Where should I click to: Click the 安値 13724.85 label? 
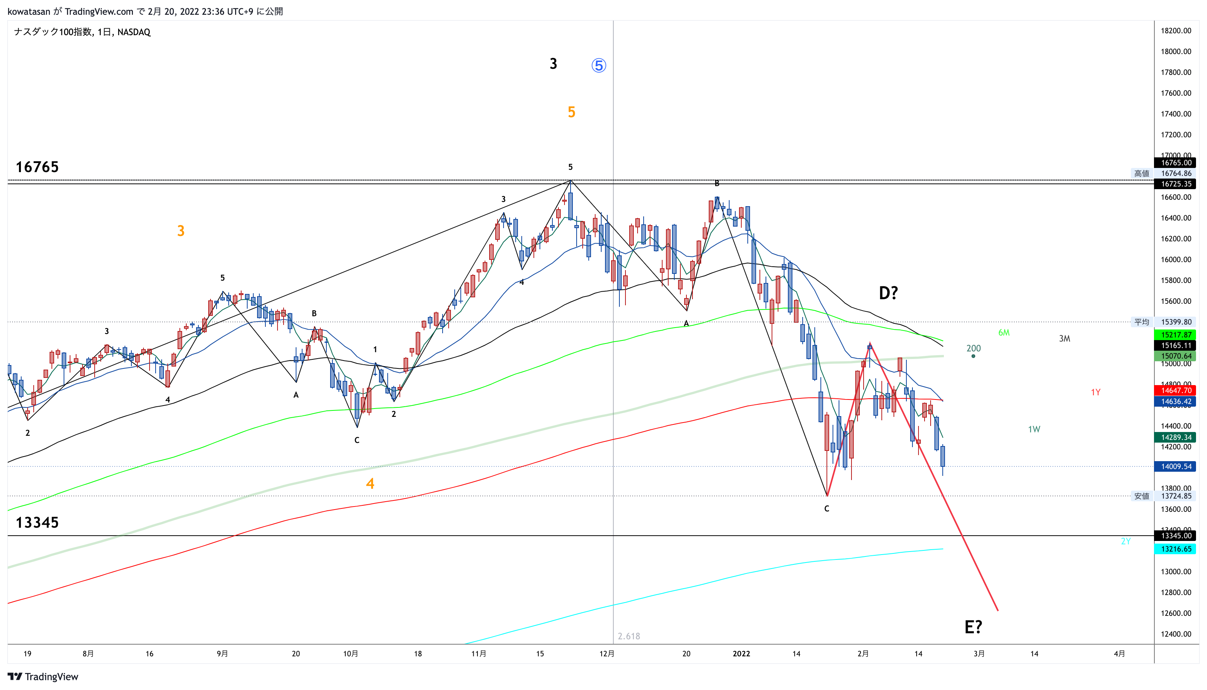(1163, 496)
